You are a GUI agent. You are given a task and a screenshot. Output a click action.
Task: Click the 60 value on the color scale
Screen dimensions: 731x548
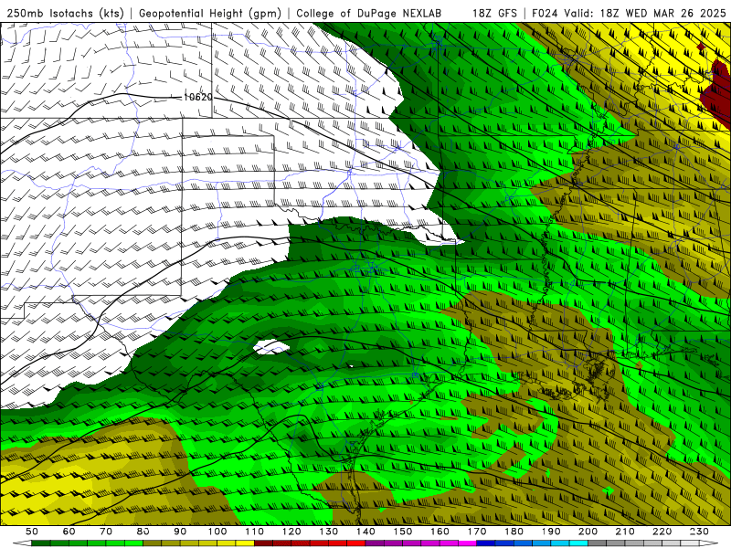(69, 532)
